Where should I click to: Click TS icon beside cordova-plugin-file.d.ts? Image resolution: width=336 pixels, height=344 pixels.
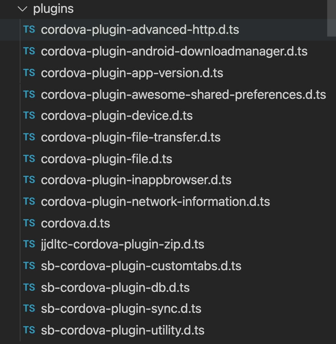pyautogui.click(x=29, y=159)
